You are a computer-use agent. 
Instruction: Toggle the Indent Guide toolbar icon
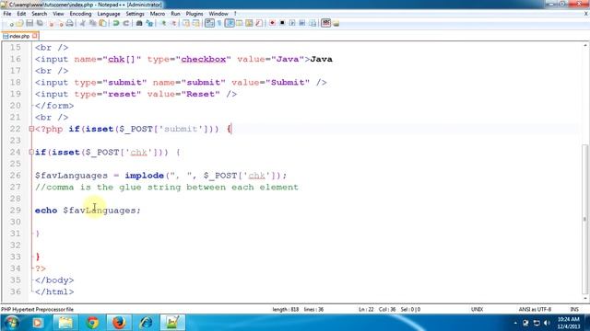click(x=230, y=23)
